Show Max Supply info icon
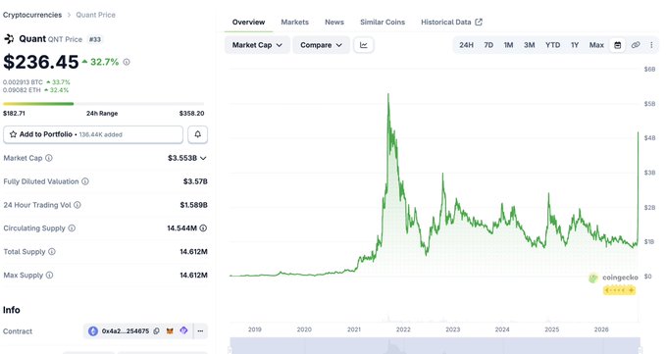The height and width of the screenshot is (354, 666). pyautogui.click(x=50, y=275)
